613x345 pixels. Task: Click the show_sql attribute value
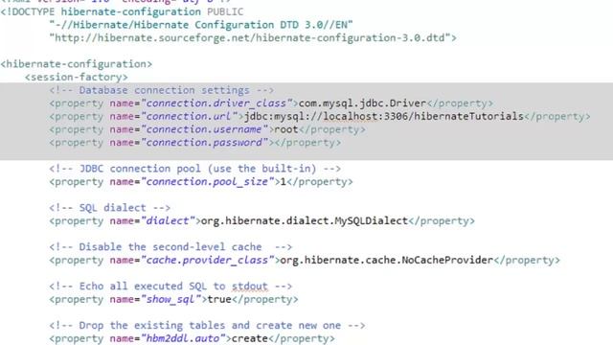[170, 299]
